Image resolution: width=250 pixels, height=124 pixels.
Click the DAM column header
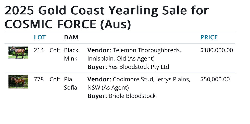pos(71,37)
